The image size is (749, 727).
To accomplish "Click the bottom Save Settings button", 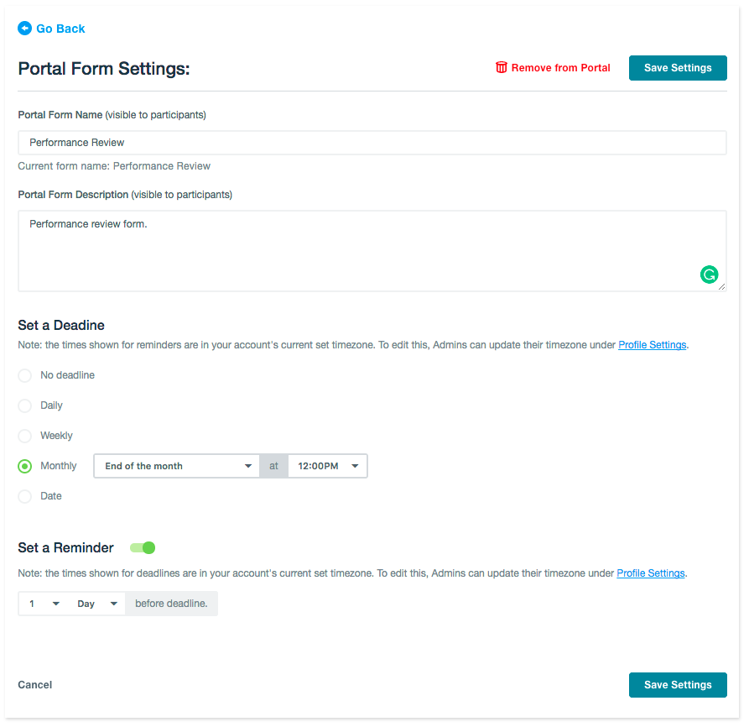I will pos(678,685).
